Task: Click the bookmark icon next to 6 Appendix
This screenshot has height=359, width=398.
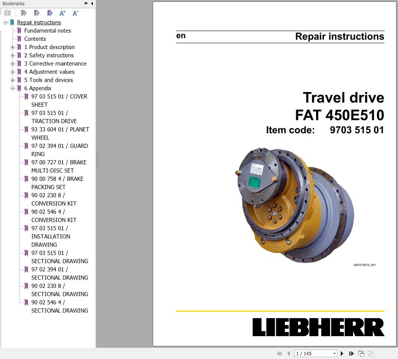Action: [19, 88]
